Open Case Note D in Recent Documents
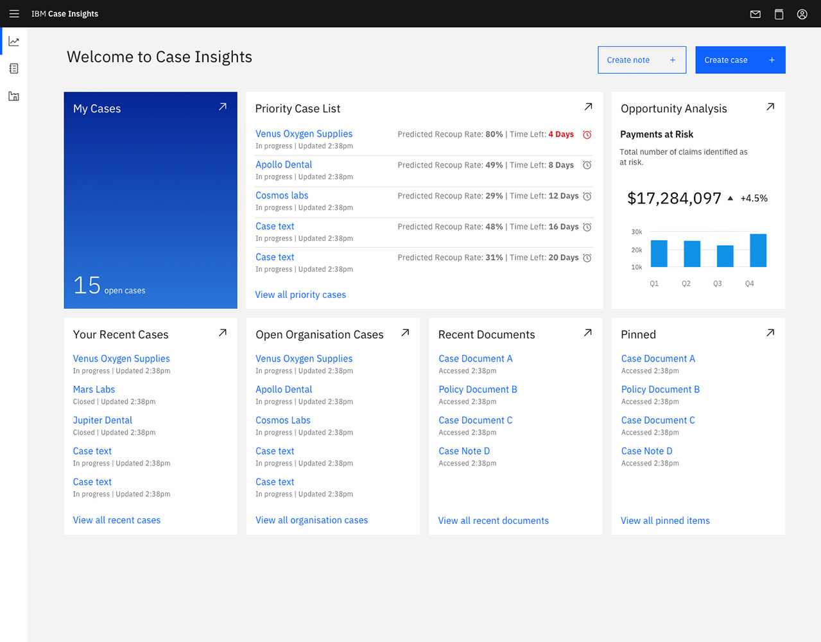The image size is (821, 642). coord(464,451)
